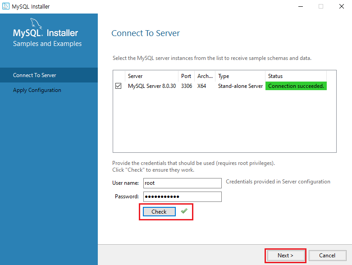The width and height of the screenshot is (352, 265).
Task: Select the MySQL Server 8.0.30 cell
Action: point(152,86)
